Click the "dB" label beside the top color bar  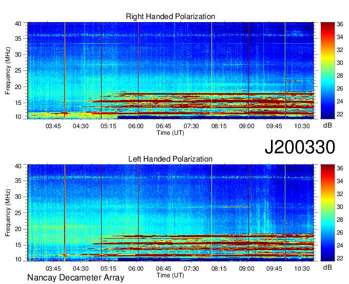point(327,126)
